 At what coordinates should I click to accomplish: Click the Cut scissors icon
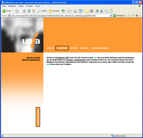102,11
